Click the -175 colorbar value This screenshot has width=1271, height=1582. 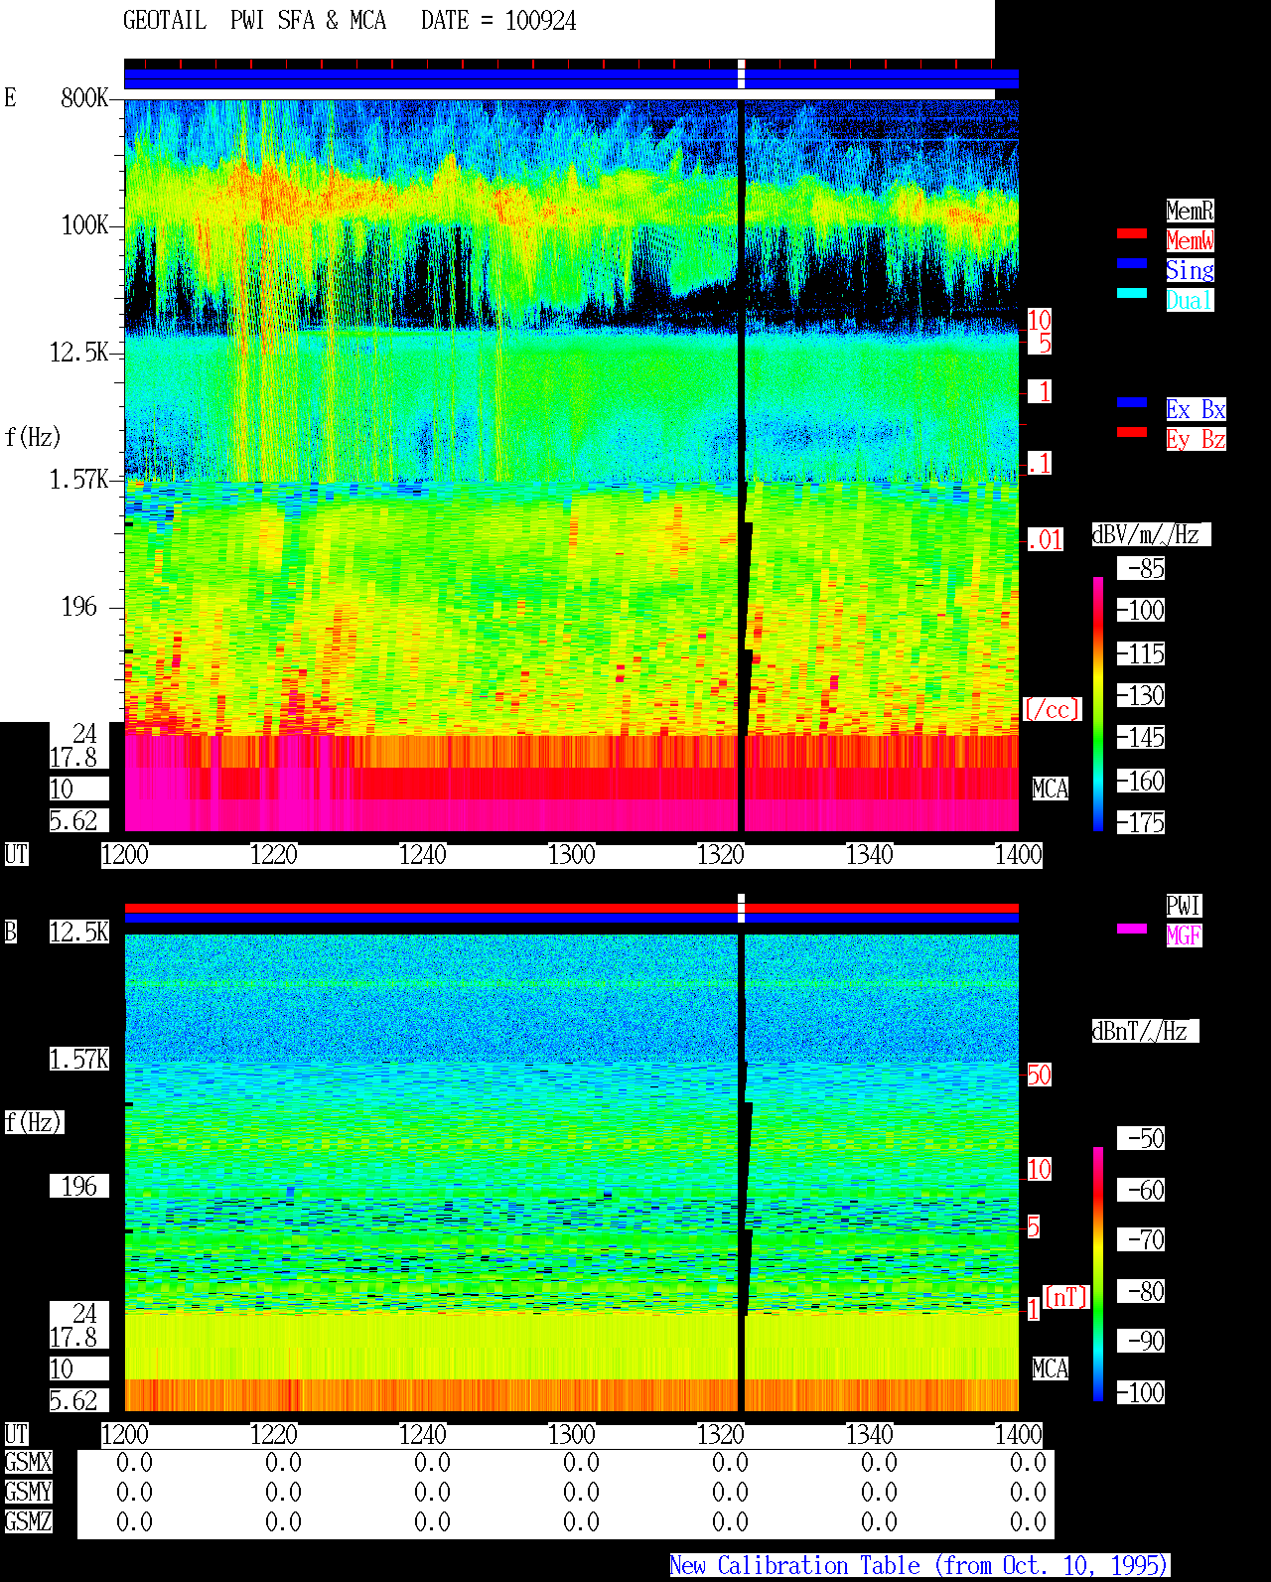click(x=1141, y=822)
